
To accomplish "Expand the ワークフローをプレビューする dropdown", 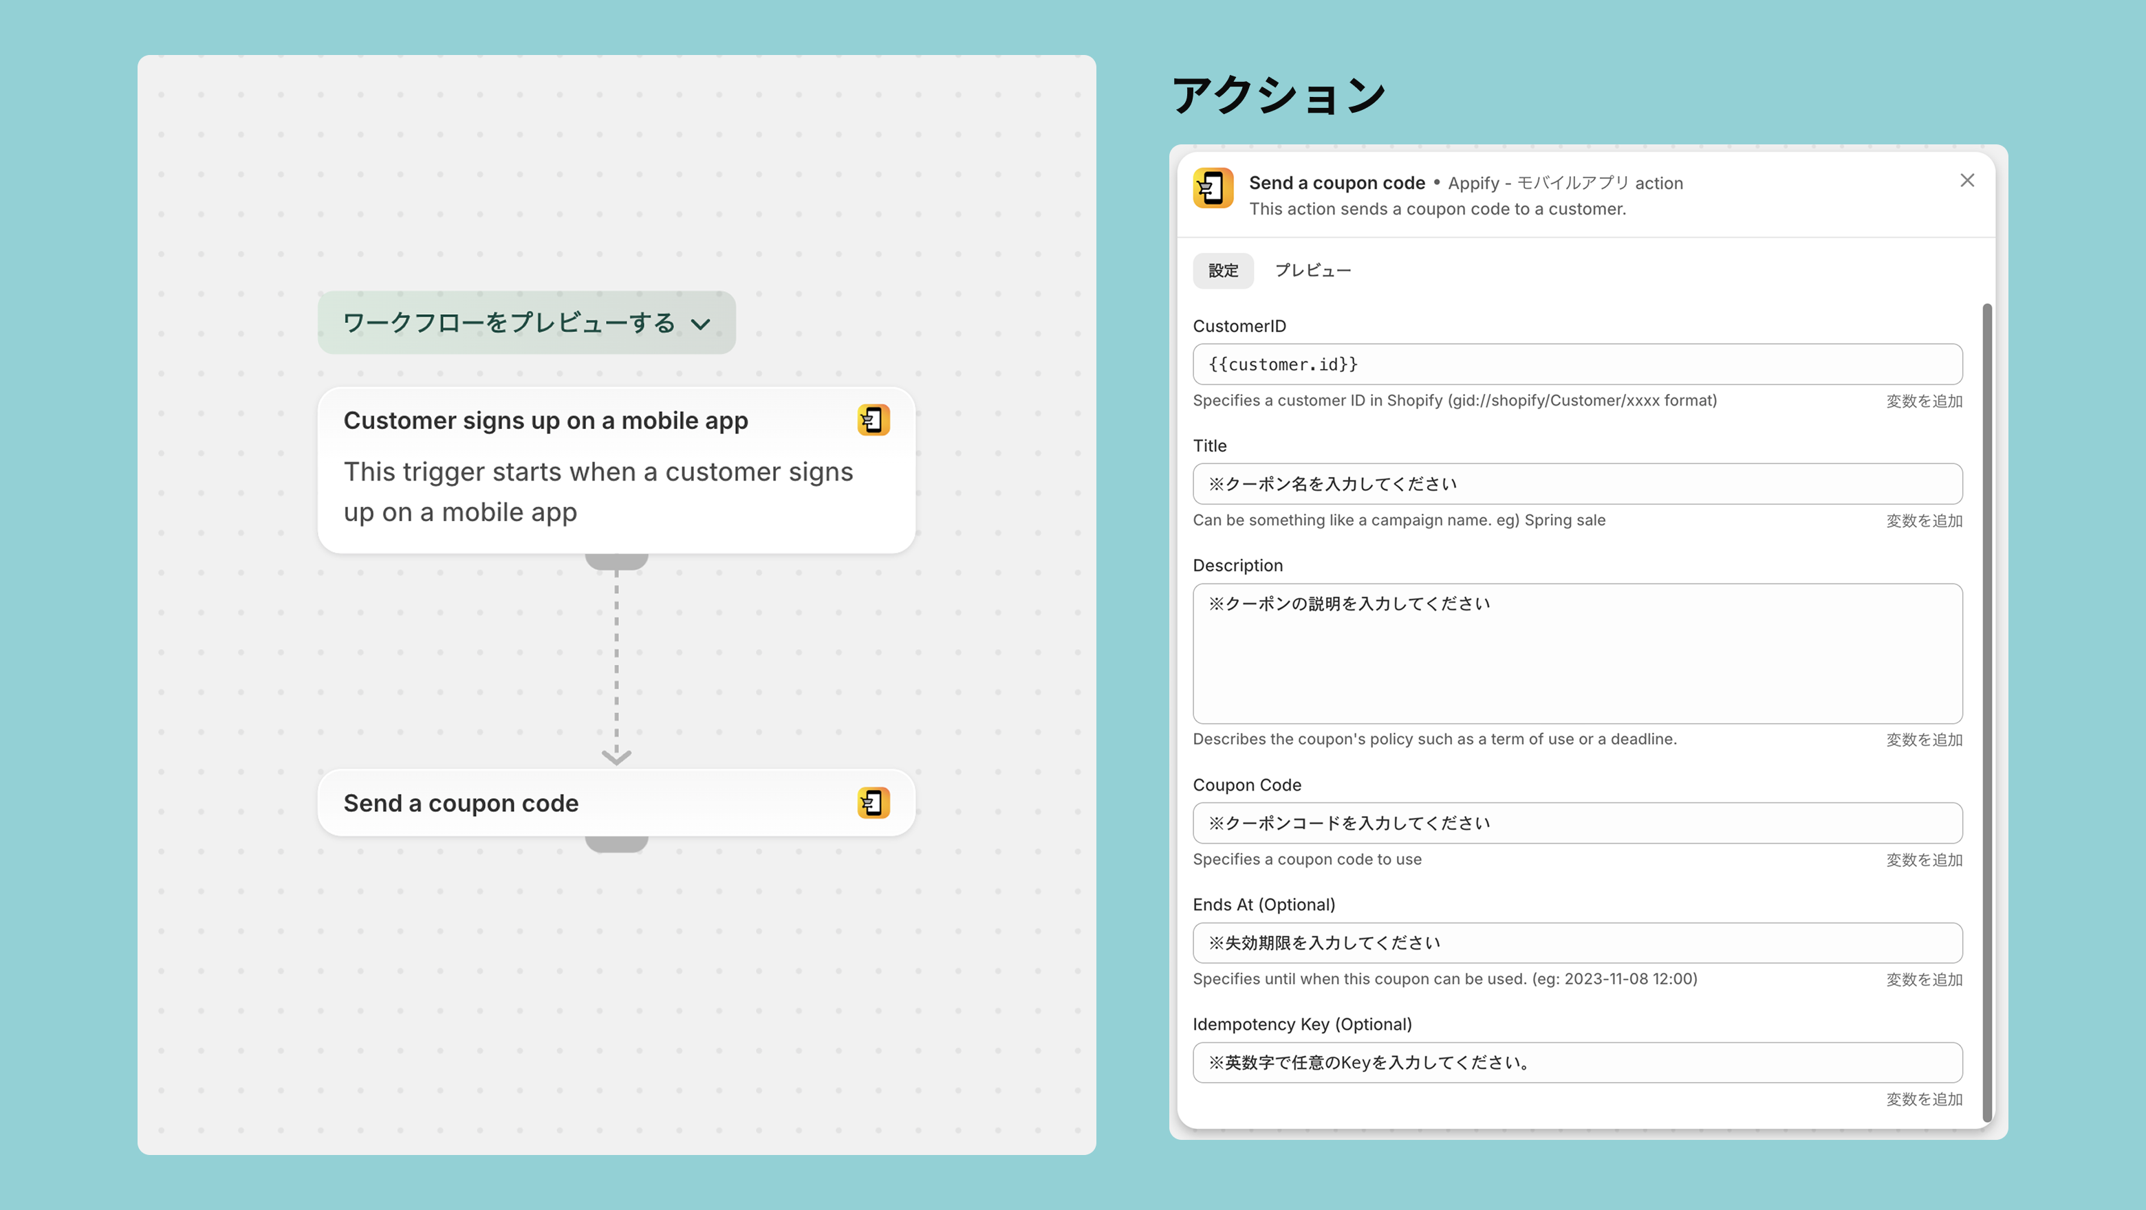I will click(x=526, y=323).
